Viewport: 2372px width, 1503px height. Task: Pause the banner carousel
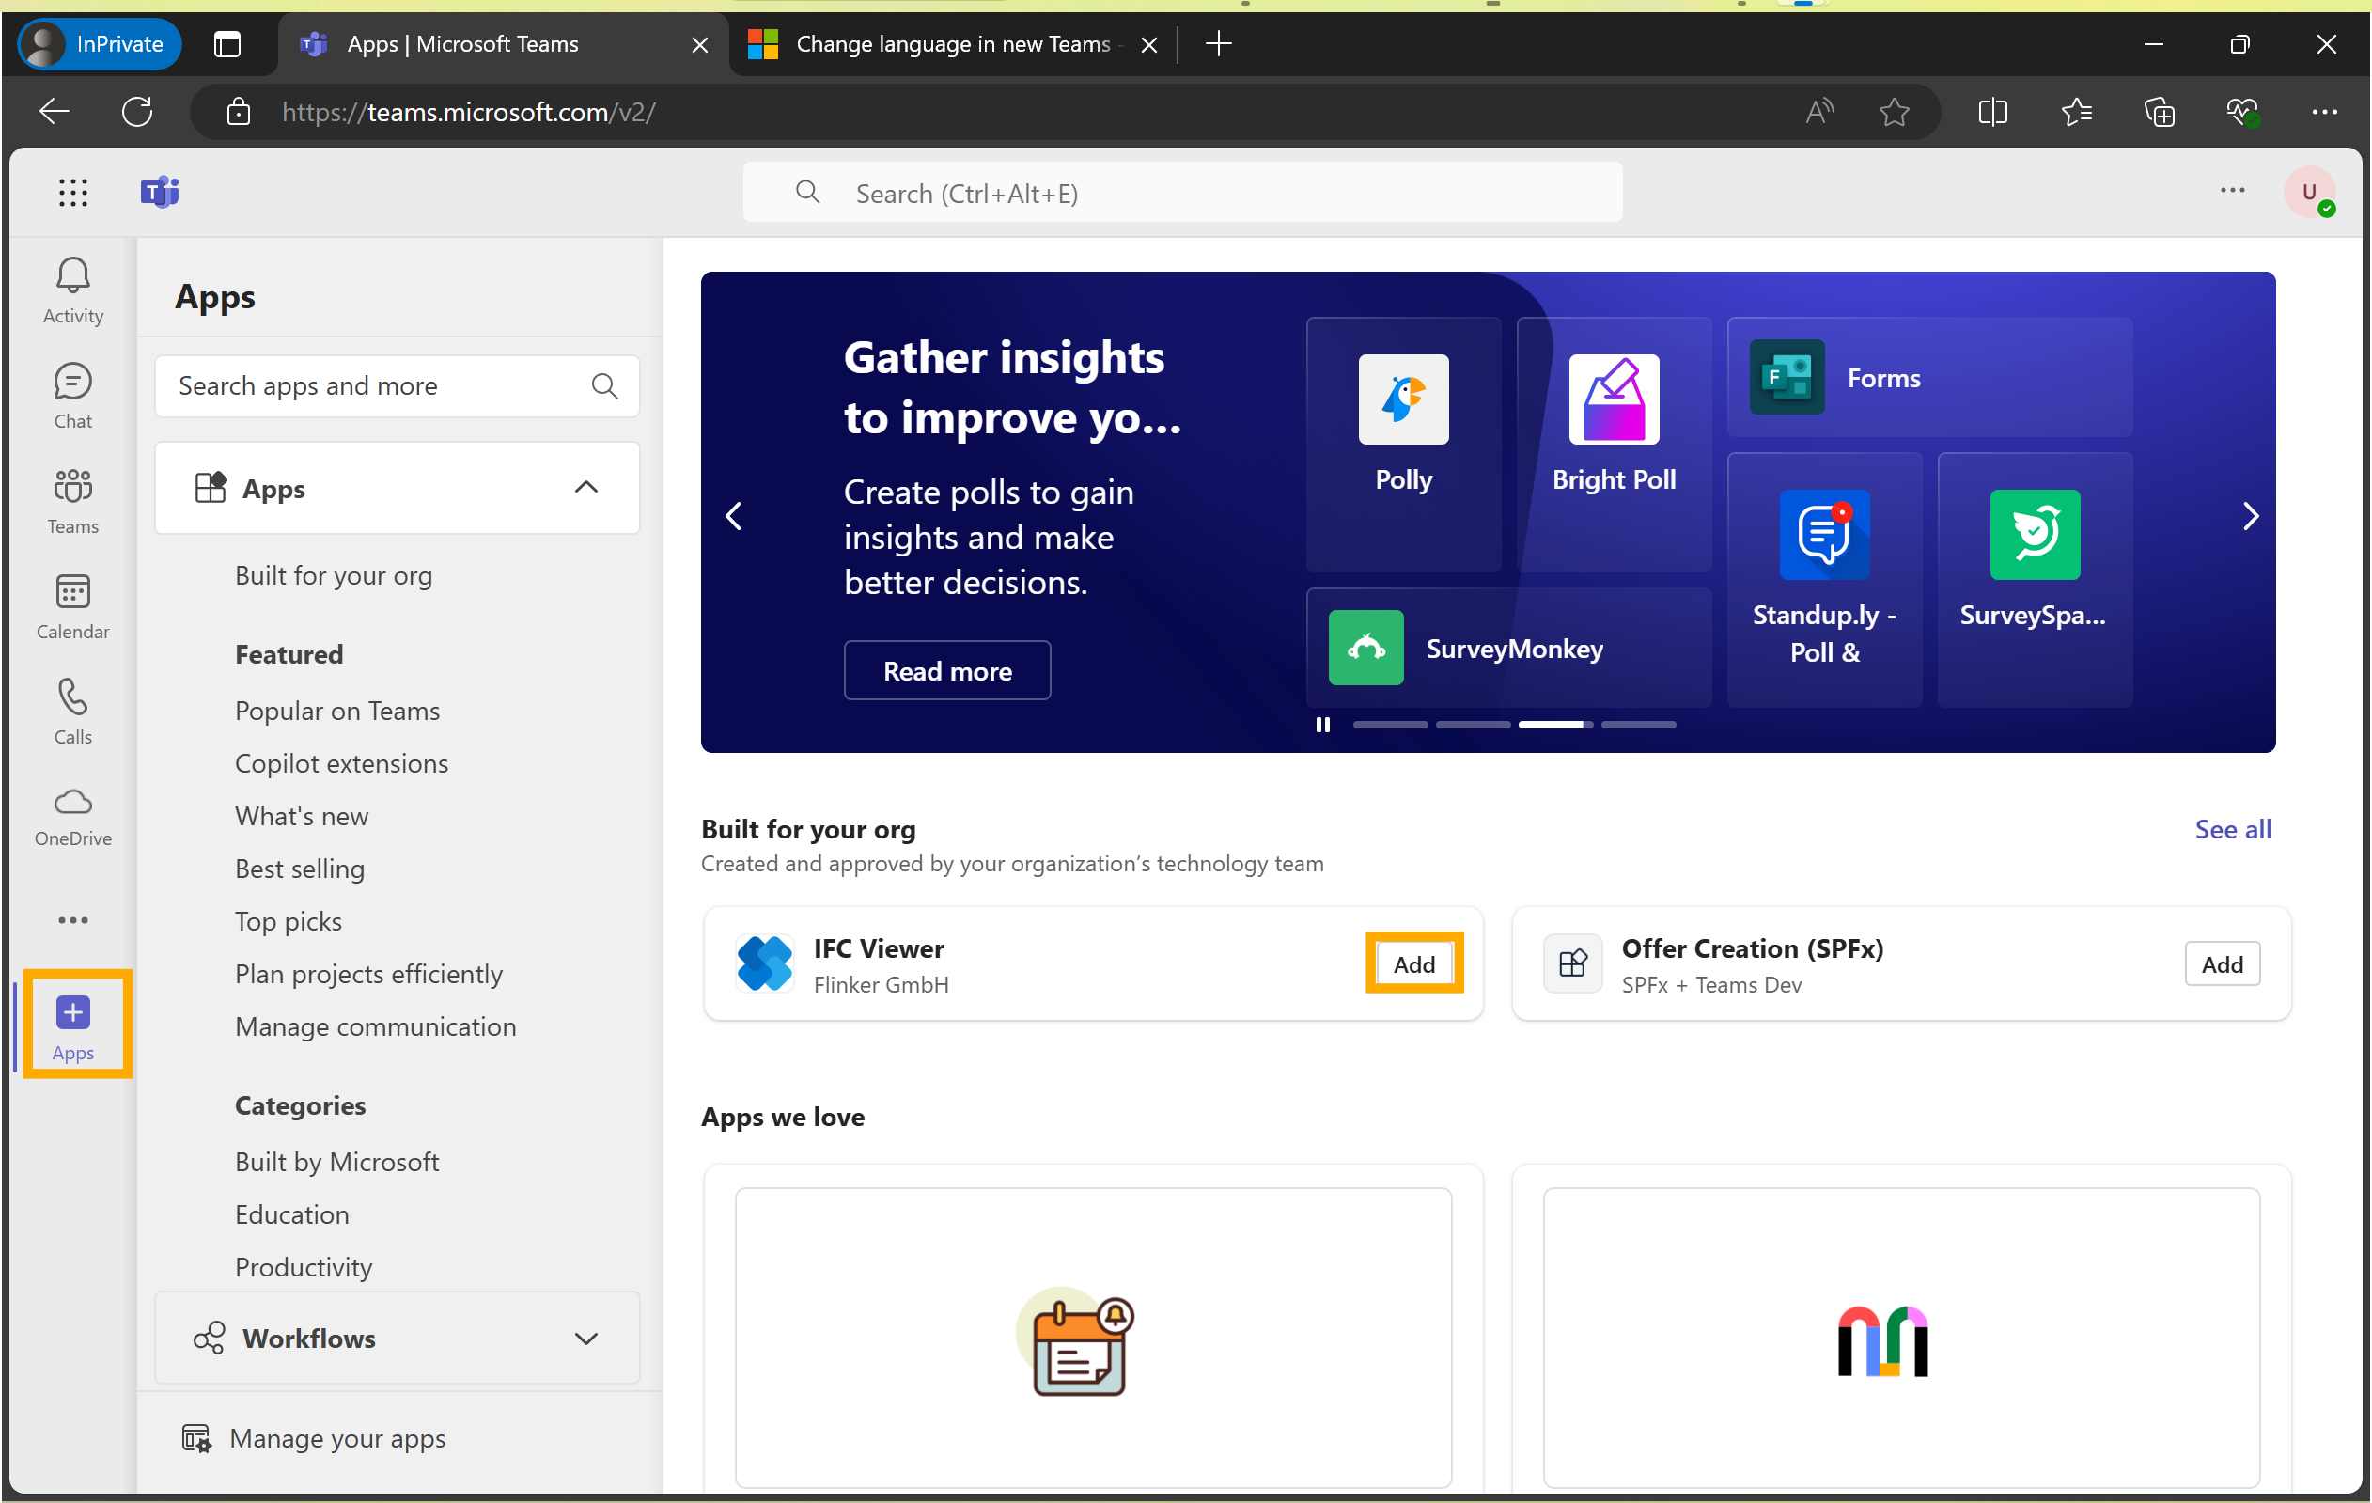pyautogui.click(x=1323, y=725)
